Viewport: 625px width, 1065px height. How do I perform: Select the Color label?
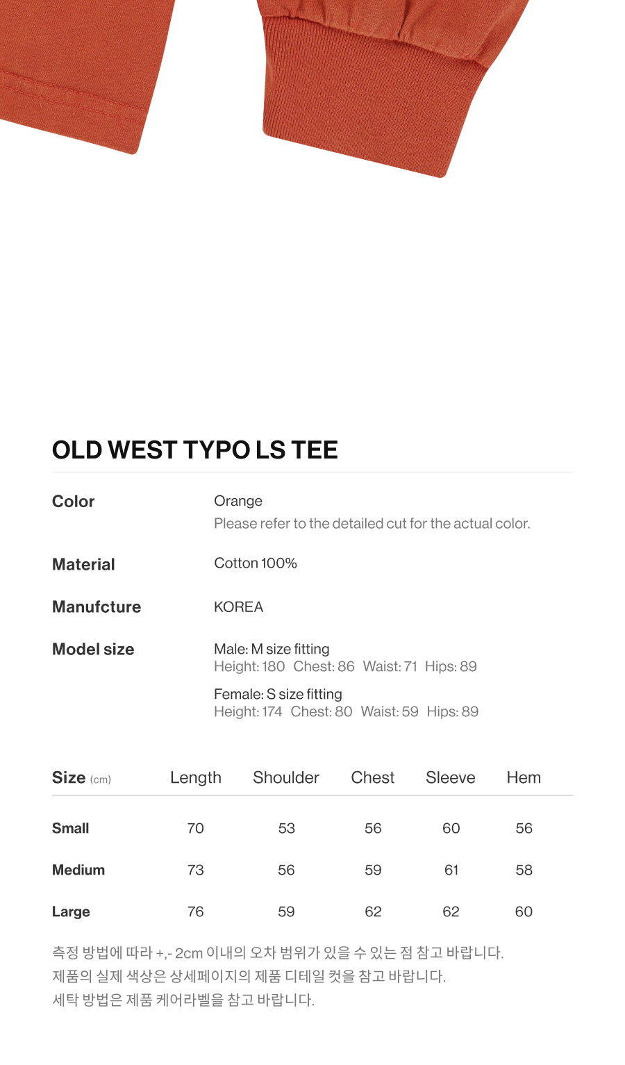(x=73, y=502)
